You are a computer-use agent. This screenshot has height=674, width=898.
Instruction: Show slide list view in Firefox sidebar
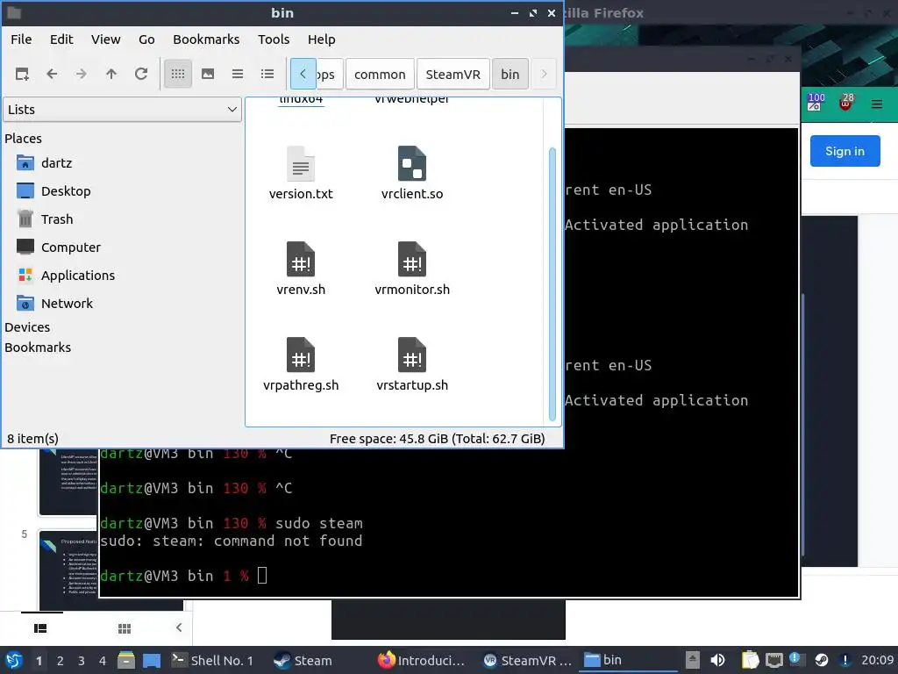[40, 628]
